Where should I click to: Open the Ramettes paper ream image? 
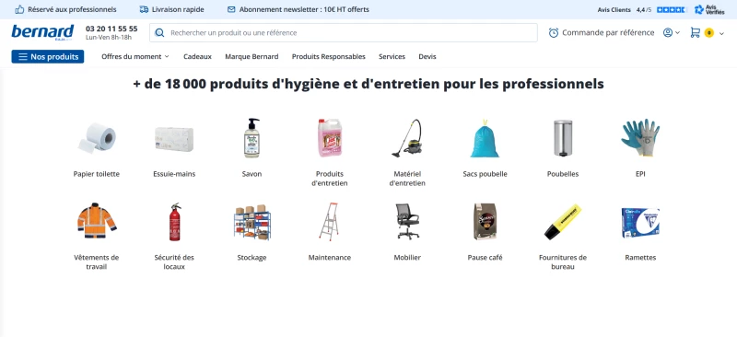[x=640, y=223]
